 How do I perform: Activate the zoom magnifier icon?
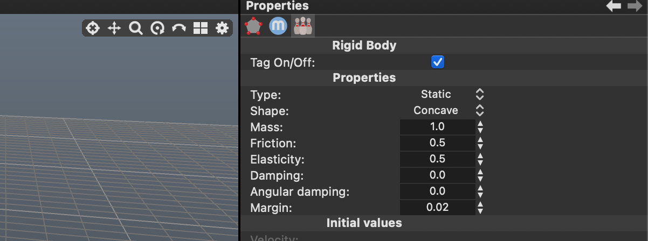coord(136,29)
